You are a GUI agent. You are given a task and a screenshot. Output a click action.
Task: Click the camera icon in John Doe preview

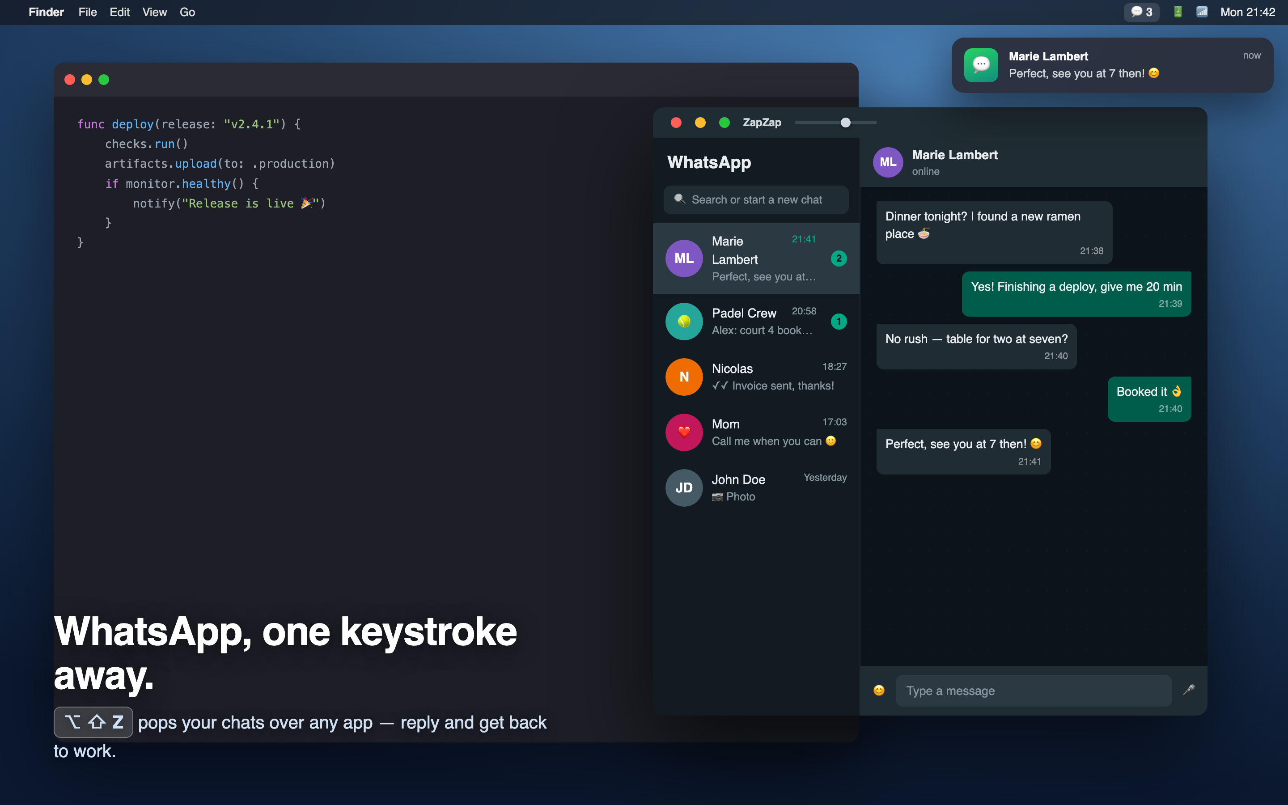(x=717, y=497)
